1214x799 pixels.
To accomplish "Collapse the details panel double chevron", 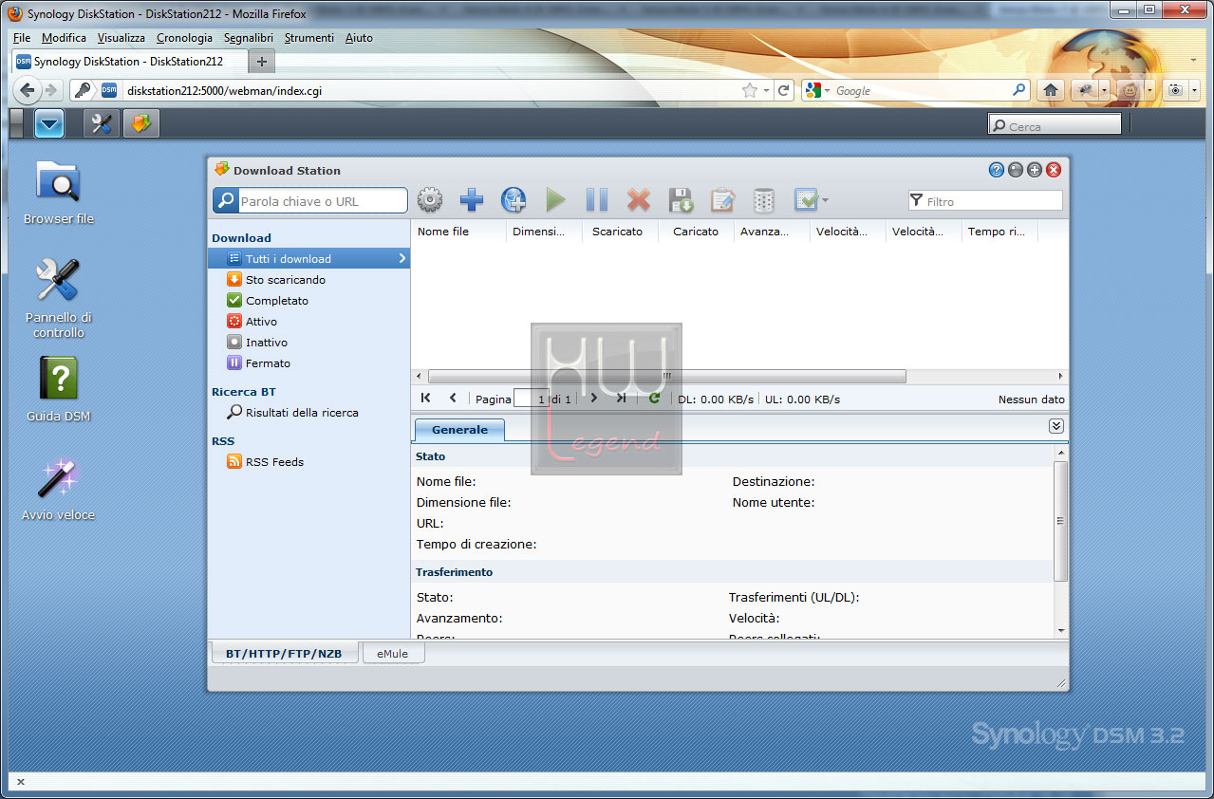I will 1056,426.
